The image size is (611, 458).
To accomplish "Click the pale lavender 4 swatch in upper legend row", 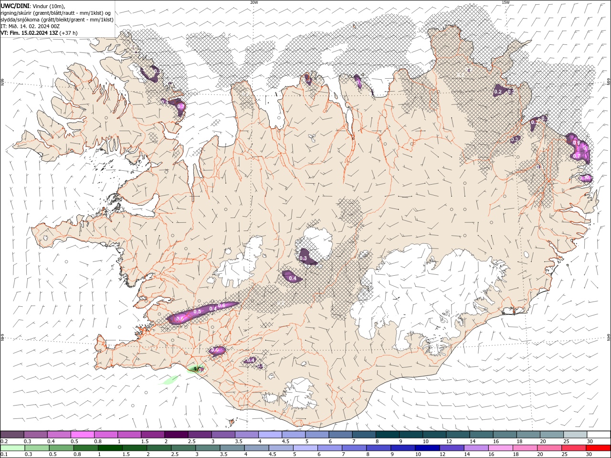I will click(270, 435).
